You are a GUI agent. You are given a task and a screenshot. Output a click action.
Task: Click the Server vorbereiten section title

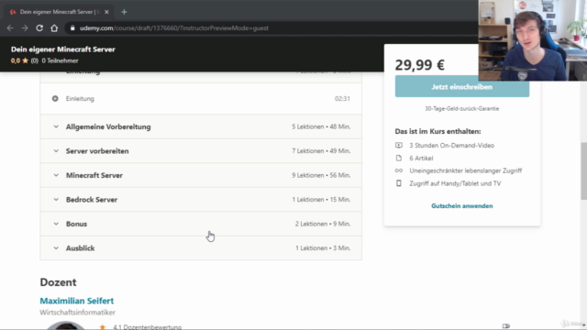[x=97, y=151]
